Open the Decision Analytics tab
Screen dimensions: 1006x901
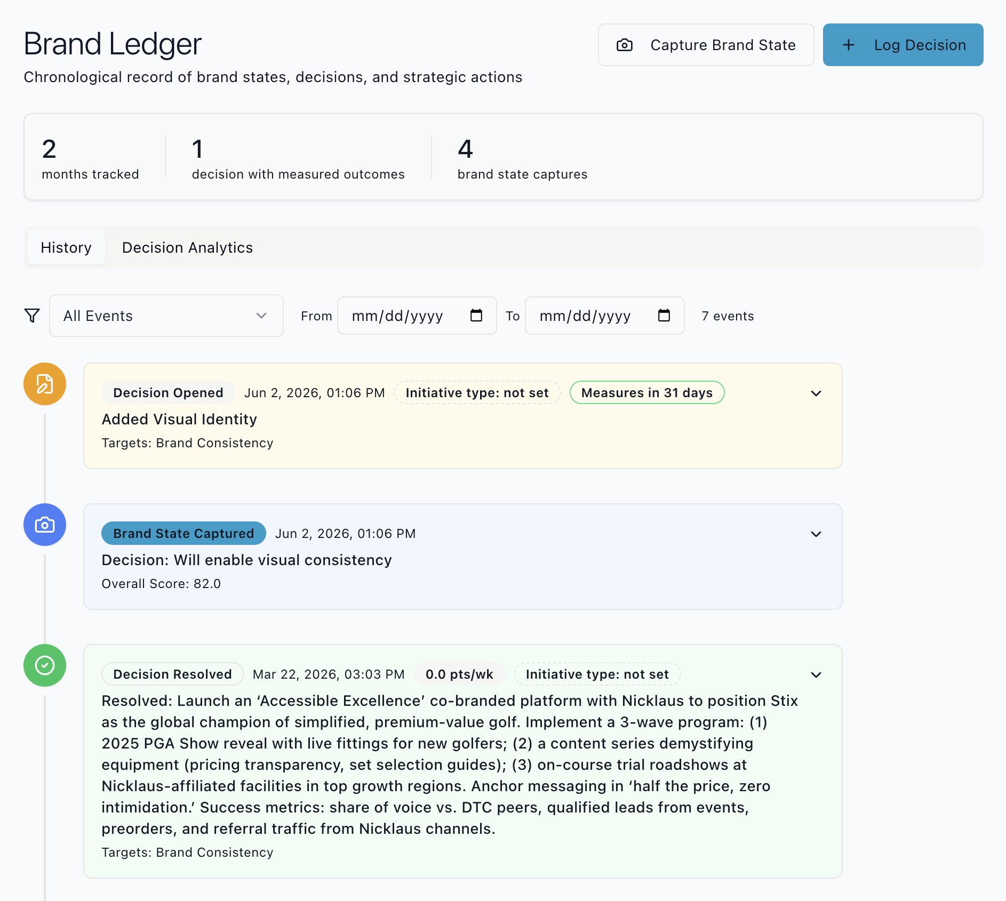187,247
